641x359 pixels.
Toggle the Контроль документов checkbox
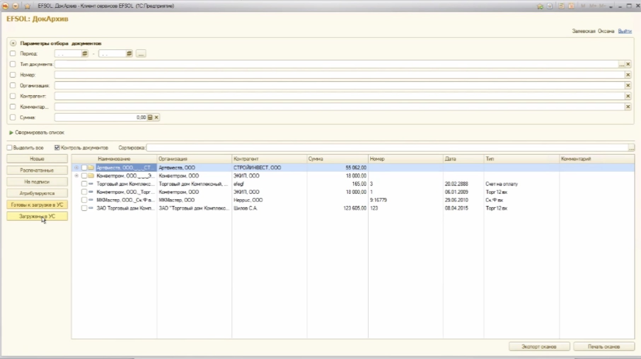click(x=57, y=147)
